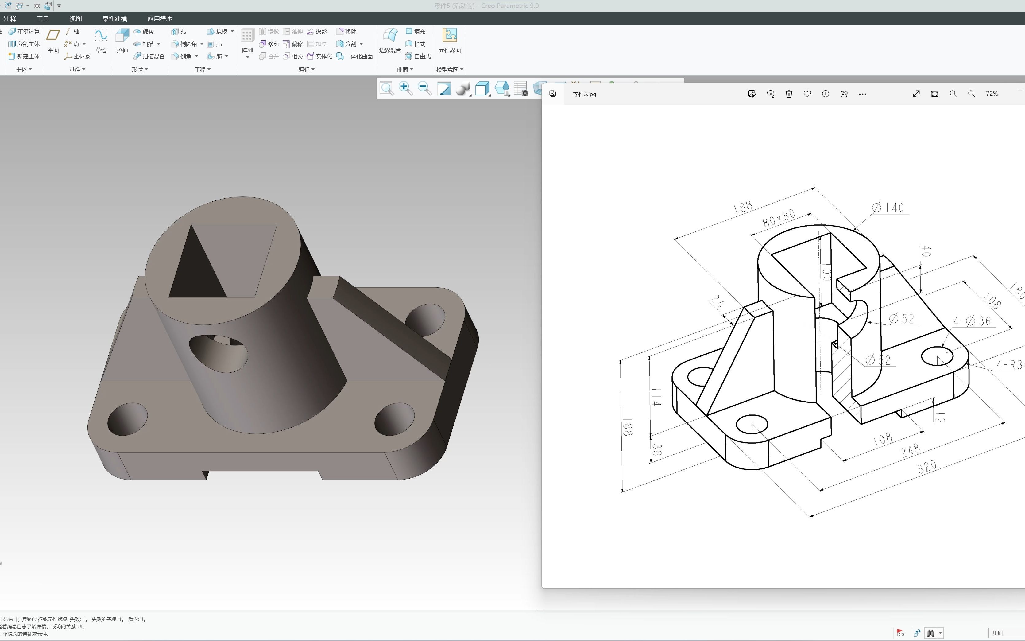Click the 镜像 mirror button
Screen dimensions: 1025x641
click(x=269, y=31)
